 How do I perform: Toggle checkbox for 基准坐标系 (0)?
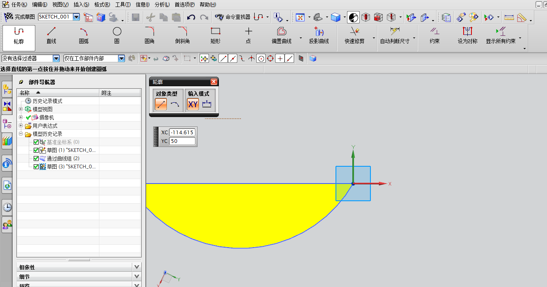tap(36, 142)
